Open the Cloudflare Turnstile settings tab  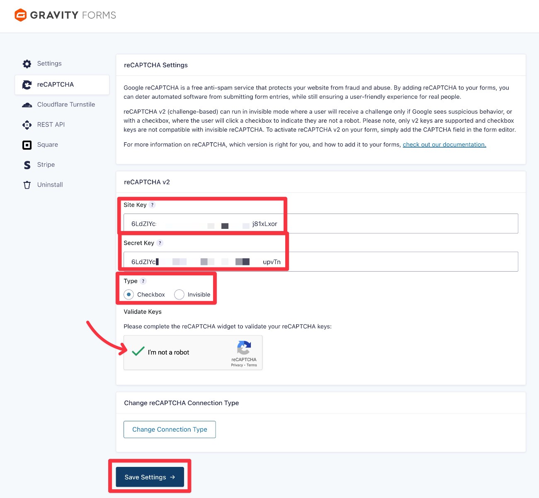66,104
